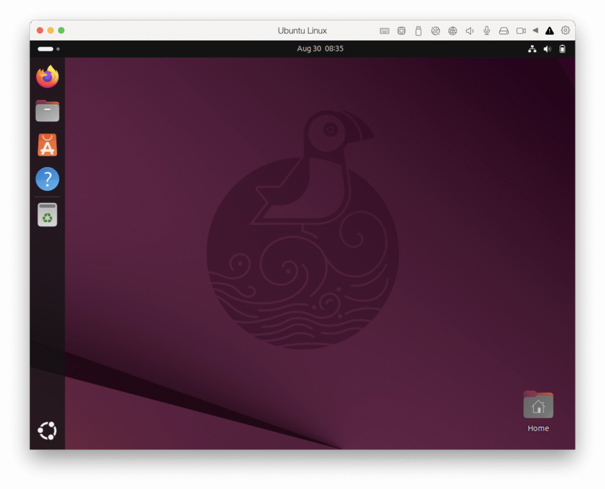605x489 pixels.
Task: Close the Ubuntu Linux VM window with red button
Action: pos(40,31)
